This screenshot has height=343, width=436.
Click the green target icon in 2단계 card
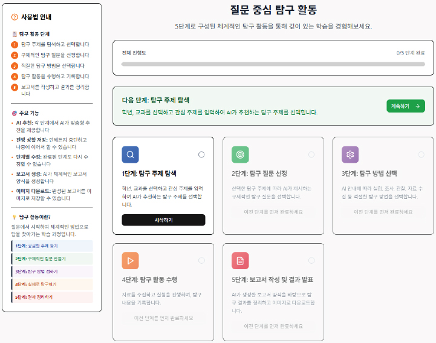tap(240, 154)
